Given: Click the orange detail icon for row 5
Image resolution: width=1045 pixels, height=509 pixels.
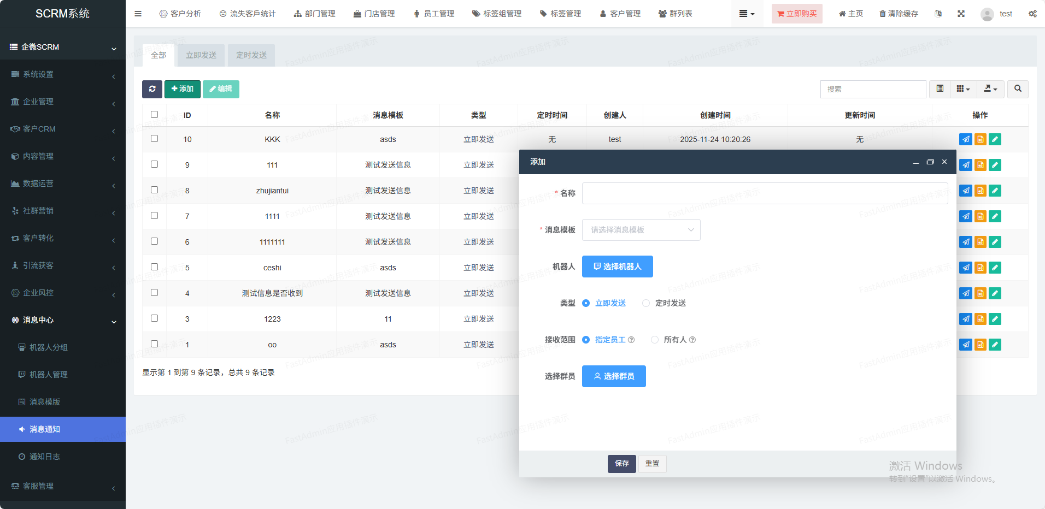Looking at the screenshot, I should click(x=981, y=268).
